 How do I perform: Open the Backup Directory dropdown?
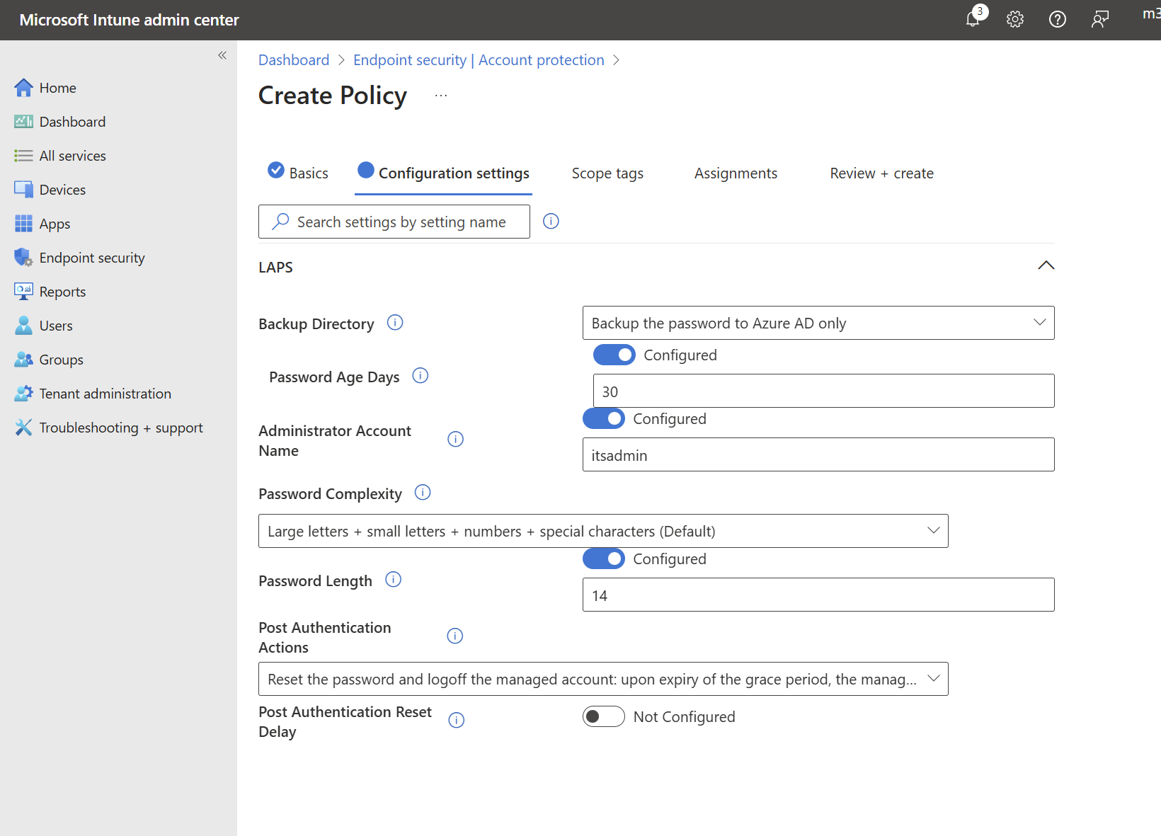(818, 323)
